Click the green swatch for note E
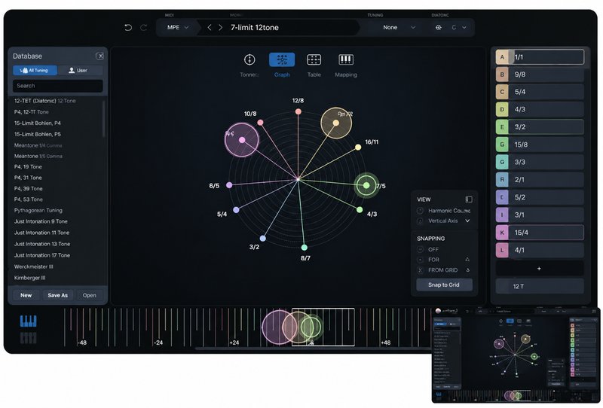Screen dimensions: 603x408 point(502,127)
